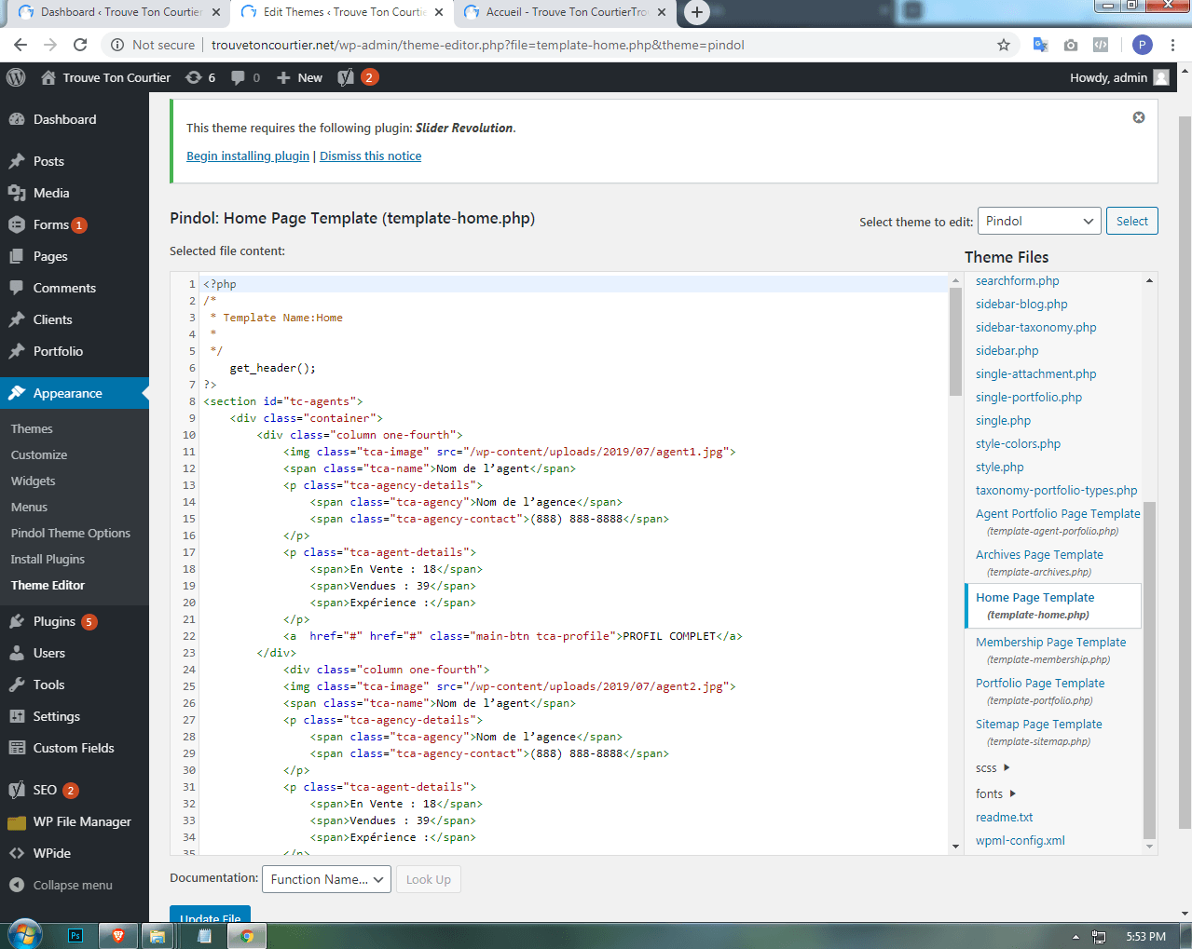Open the Themes submenu item
This screenshot has width=1192, height=949.
[32, 428]
